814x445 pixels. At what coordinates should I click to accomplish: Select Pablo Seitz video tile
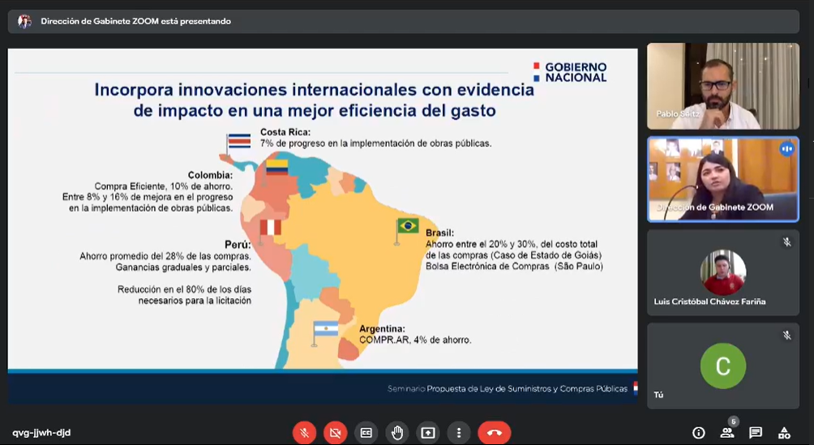coord(723,86)
